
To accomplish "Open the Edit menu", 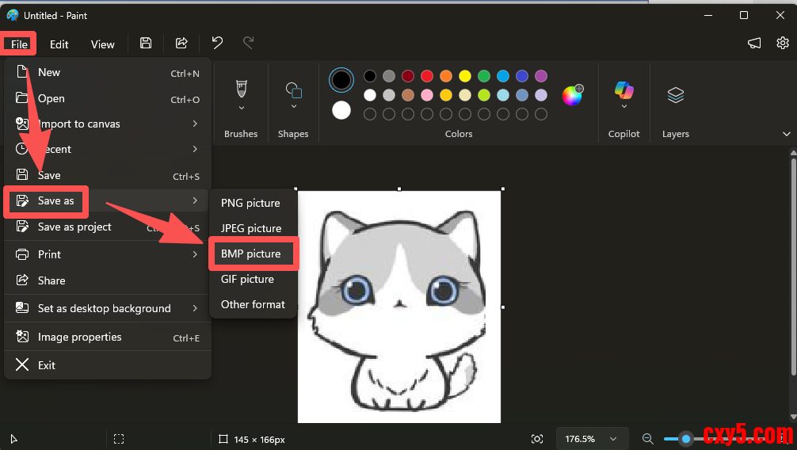I will click(59, 44).
